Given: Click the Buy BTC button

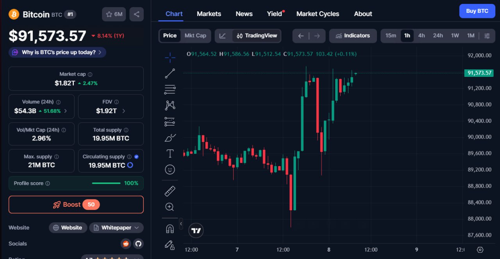Looking at the screenshot, I should tap(477, 11).
